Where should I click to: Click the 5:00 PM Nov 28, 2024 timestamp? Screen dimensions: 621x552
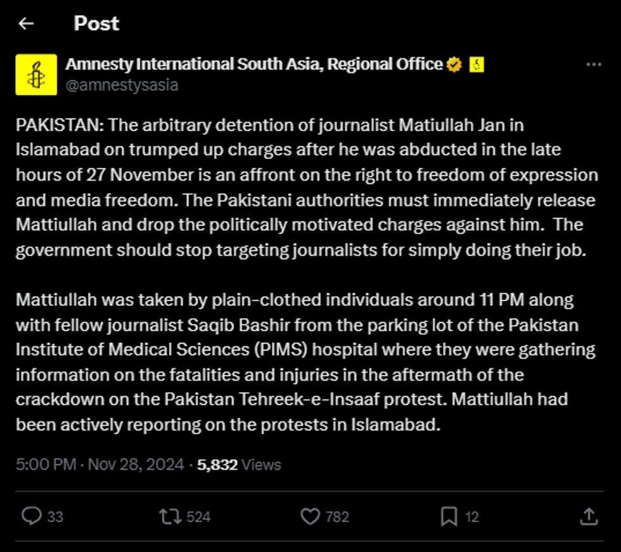(99, 465)
